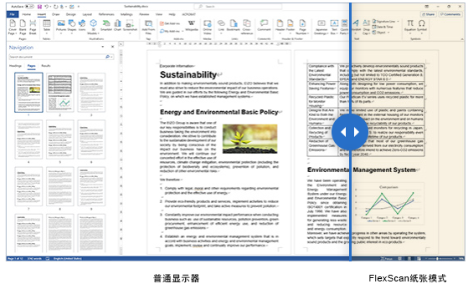Viewport: 468px width, 304px height.
Task: Add a new Comment from the ribbon
Action: tap(264, 26)
